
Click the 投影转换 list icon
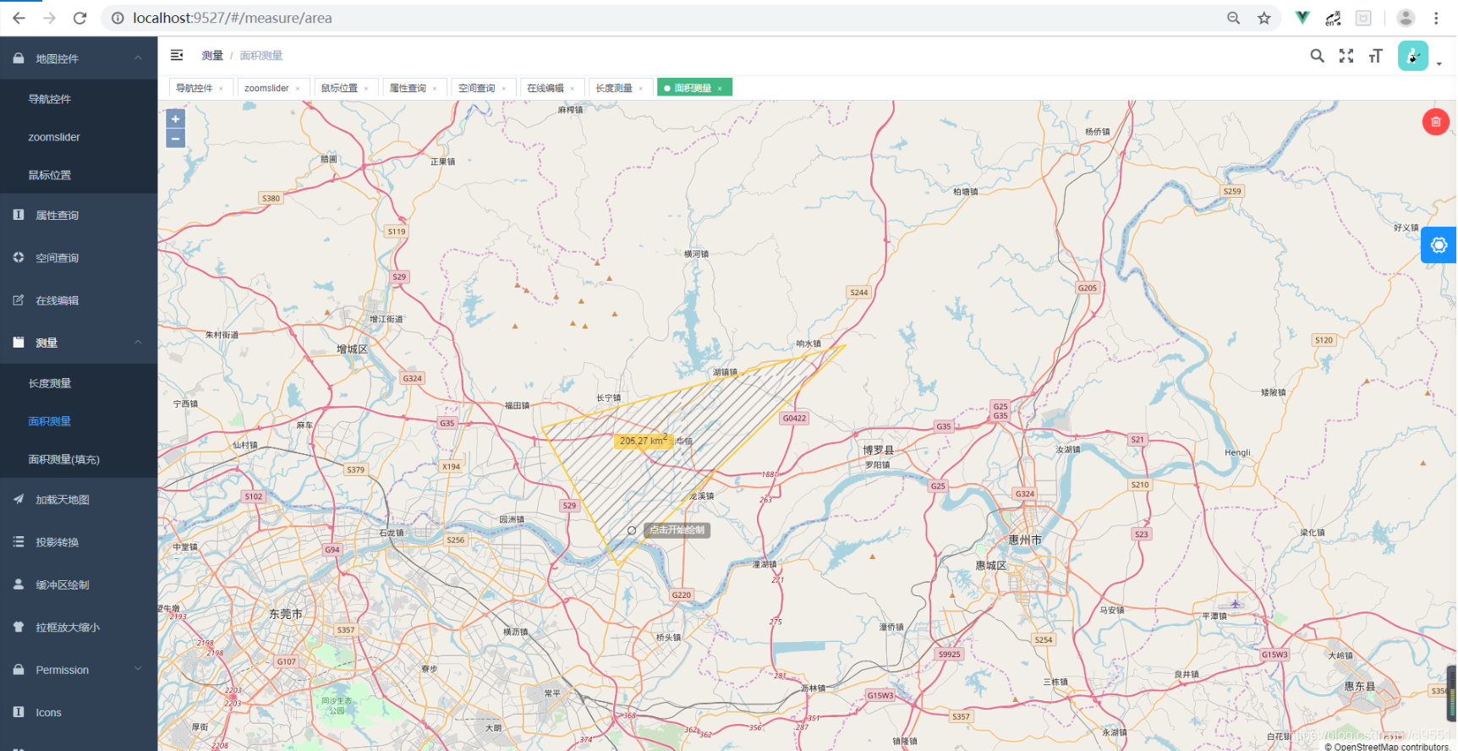[19, 541]
